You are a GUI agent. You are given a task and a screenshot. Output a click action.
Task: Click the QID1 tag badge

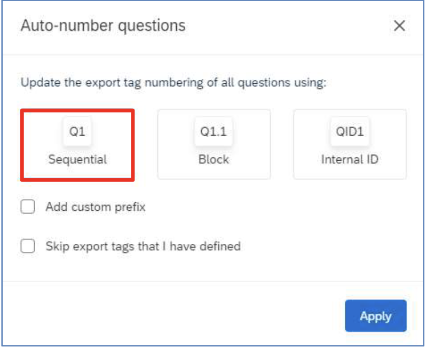click(x=350, y=131)
